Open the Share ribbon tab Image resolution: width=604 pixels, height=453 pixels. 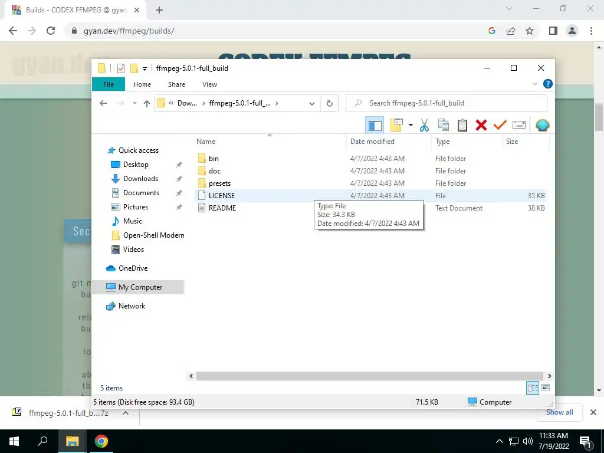click(x=176, y=84)
